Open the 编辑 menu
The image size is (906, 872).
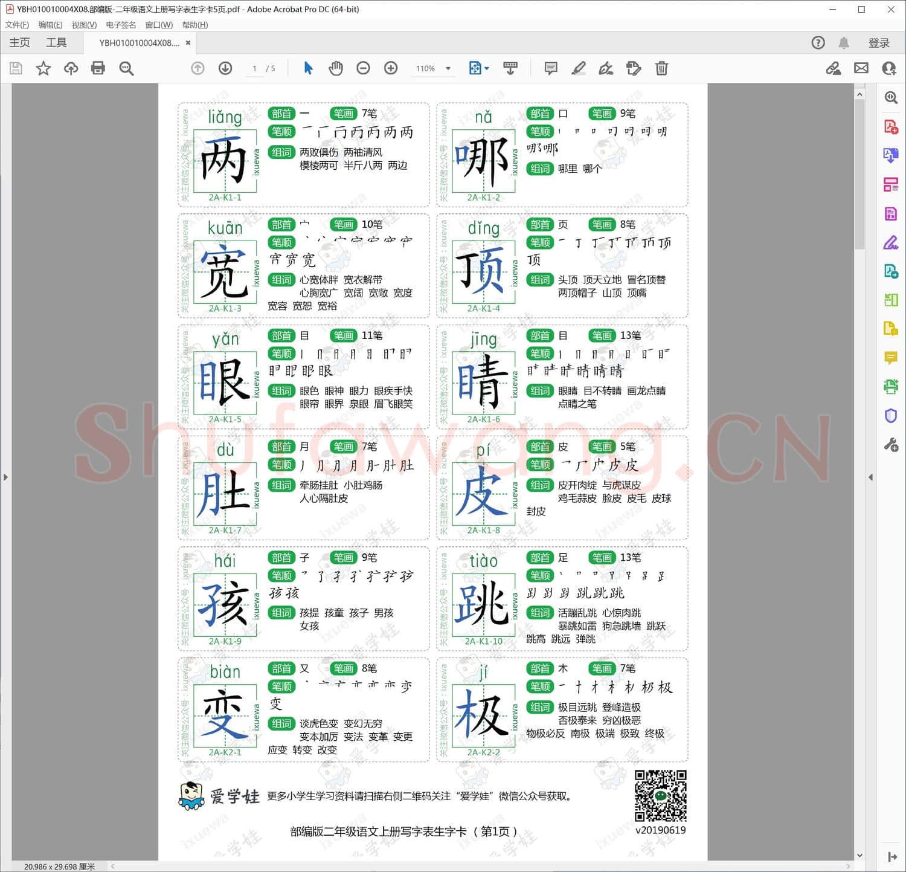tap(50, 25)
